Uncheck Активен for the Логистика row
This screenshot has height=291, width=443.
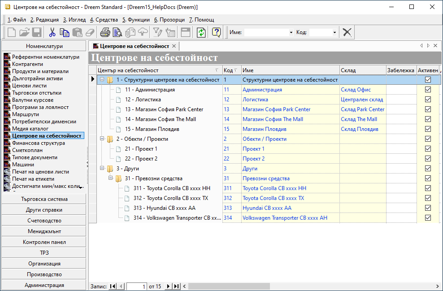[x=428, y=100]
